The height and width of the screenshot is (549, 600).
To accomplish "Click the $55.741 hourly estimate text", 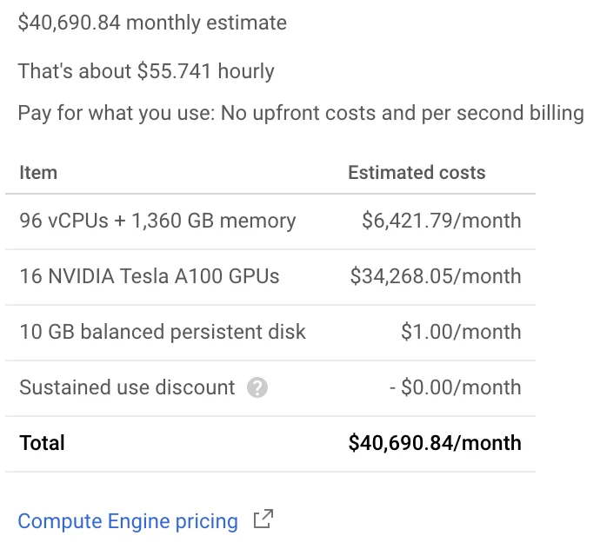I will tap(205, 71).
